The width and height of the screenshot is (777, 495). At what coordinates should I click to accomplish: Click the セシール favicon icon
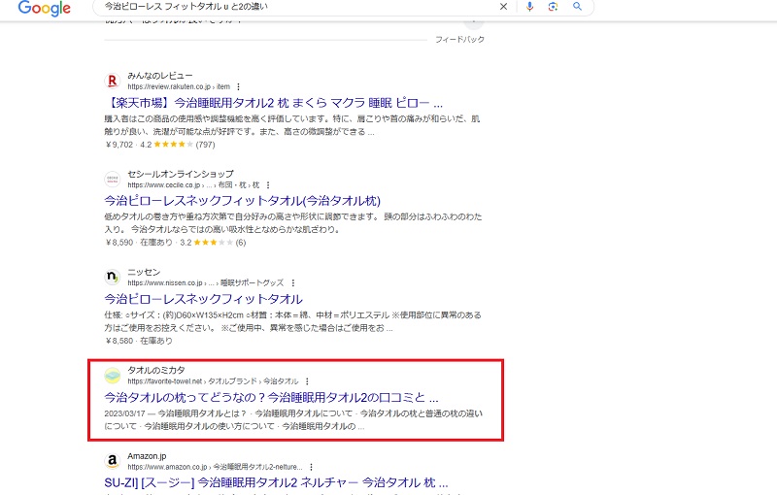[x=113, y=179]
